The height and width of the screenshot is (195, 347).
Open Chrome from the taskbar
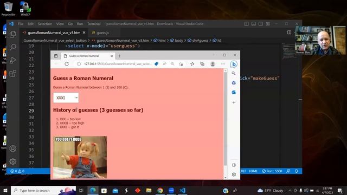click(160, 190)
